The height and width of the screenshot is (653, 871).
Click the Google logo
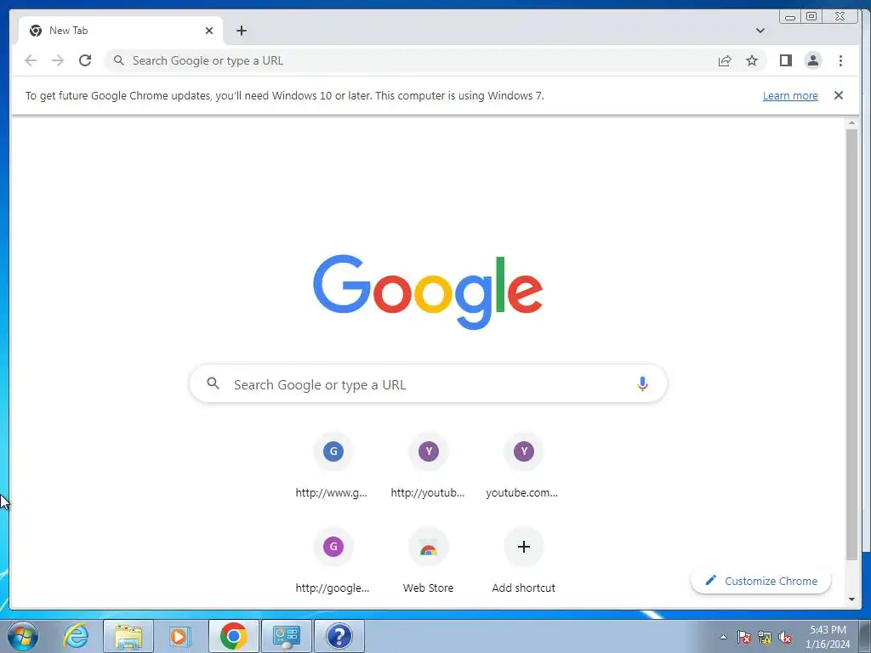point(428,292)
